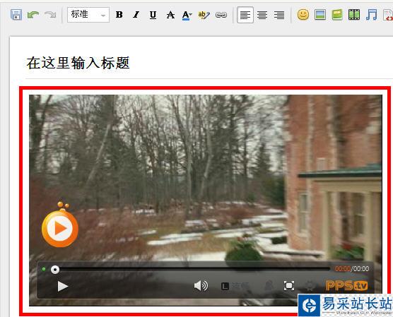
Task: Click the video seek bar handle
Action: tap(55, 270)
